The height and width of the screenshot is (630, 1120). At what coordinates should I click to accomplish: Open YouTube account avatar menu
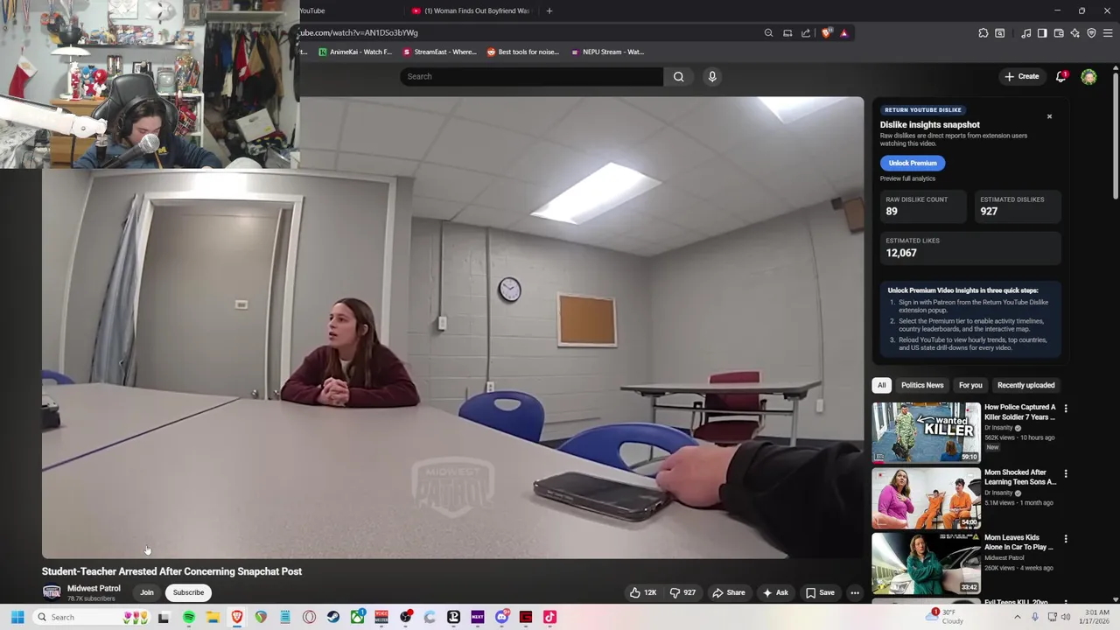pos(1088,77)
